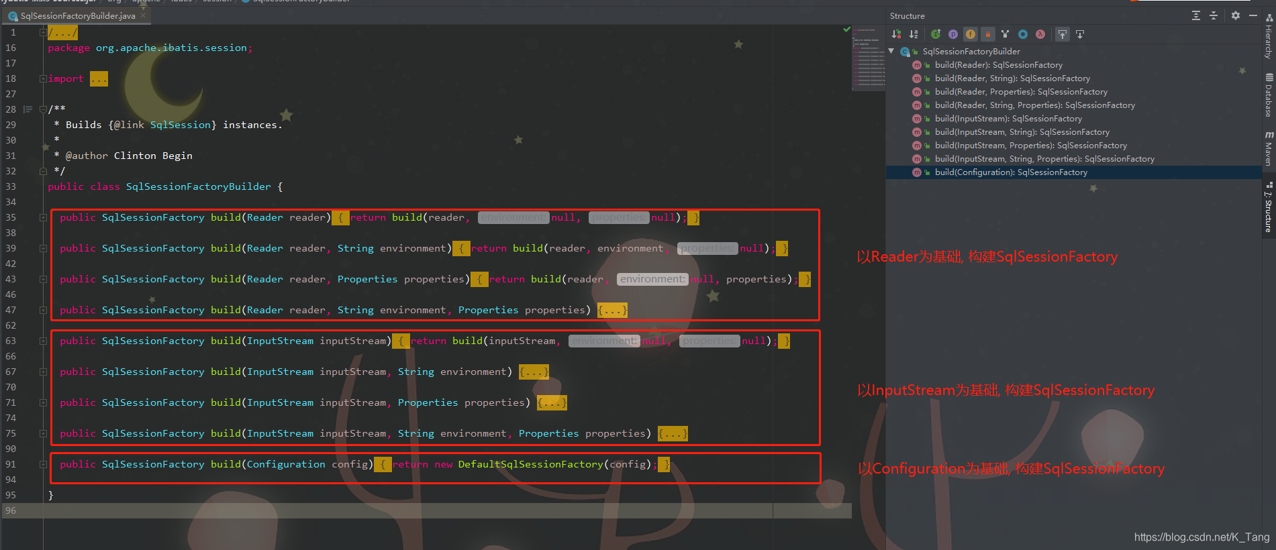The height and width of the screenshot is (550, 1276).
Task: Hide the Structure tool window
Action: tap(1253, 15)
